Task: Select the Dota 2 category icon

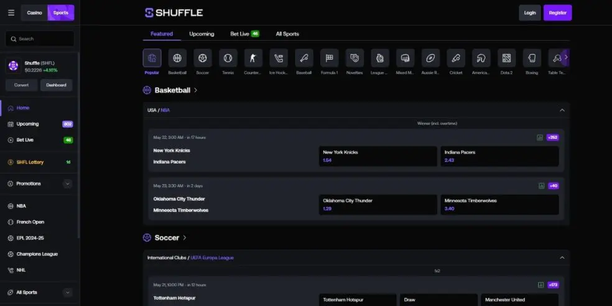Action: click(507, 58)
